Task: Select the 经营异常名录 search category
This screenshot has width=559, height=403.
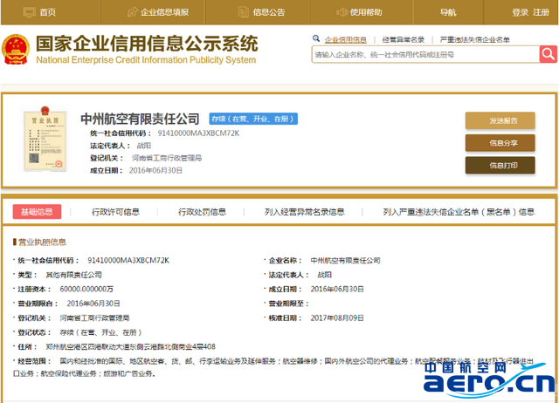Action: click(x=404, y=39)
